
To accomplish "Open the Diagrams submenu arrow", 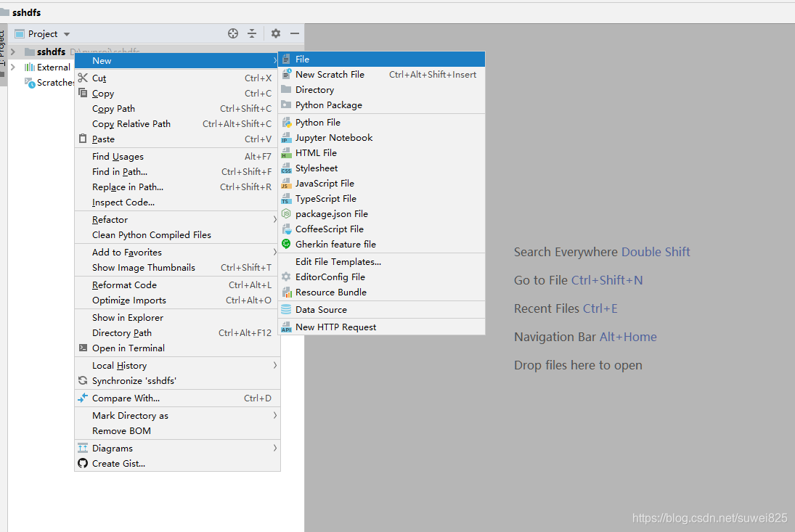I will click(275, 448).
